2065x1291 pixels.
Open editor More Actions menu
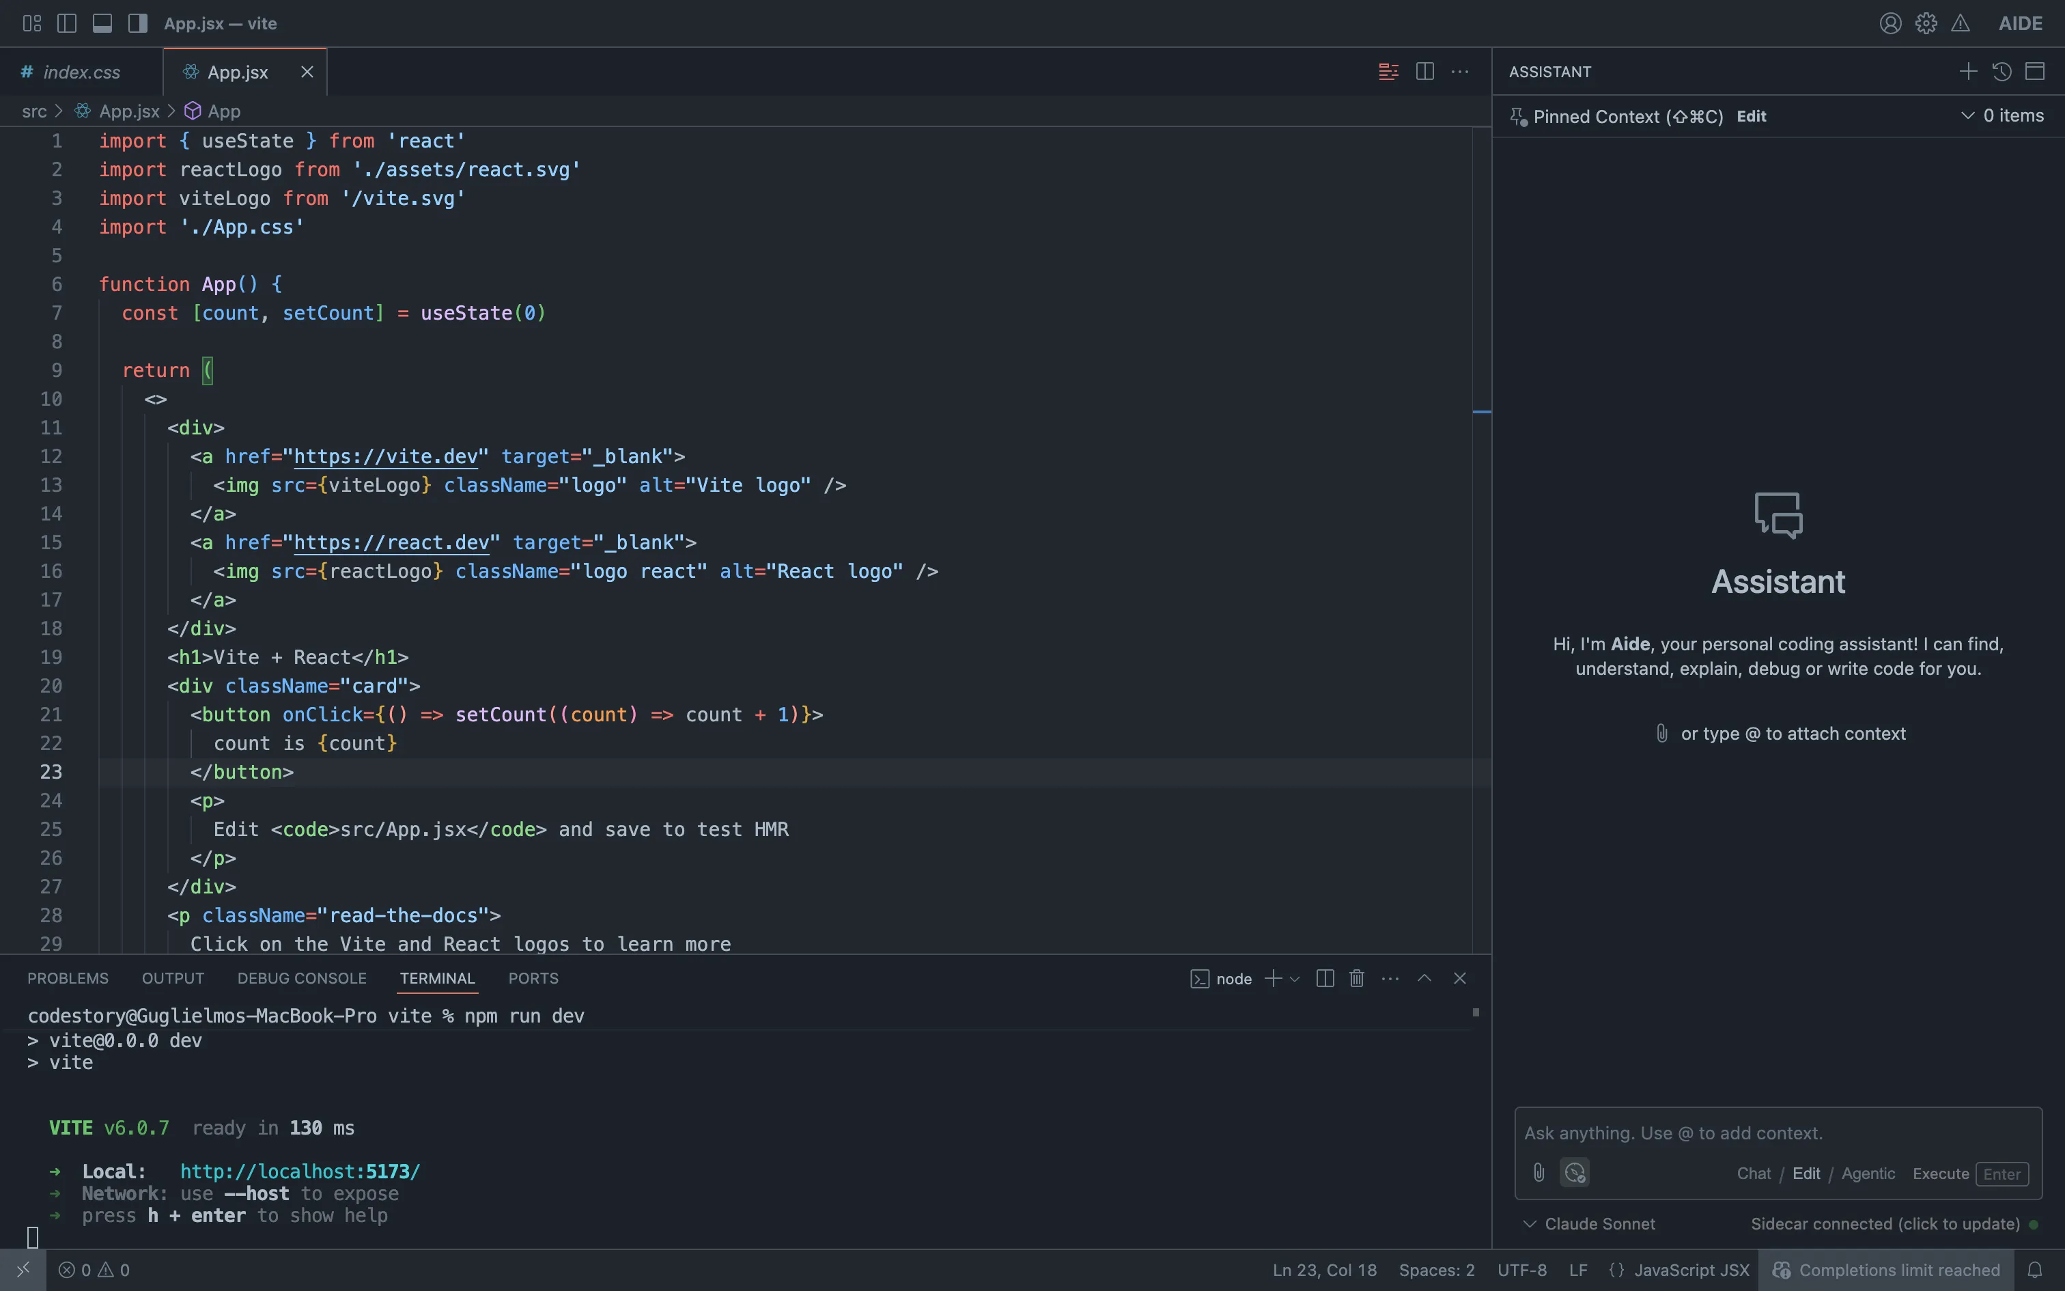[x=1460, y=72]
